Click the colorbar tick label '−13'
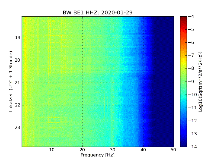The image size is (217, 163). (193, 134)
